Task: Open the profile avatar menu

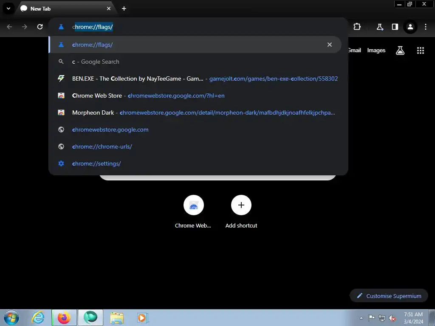Action: coord(410,27)
